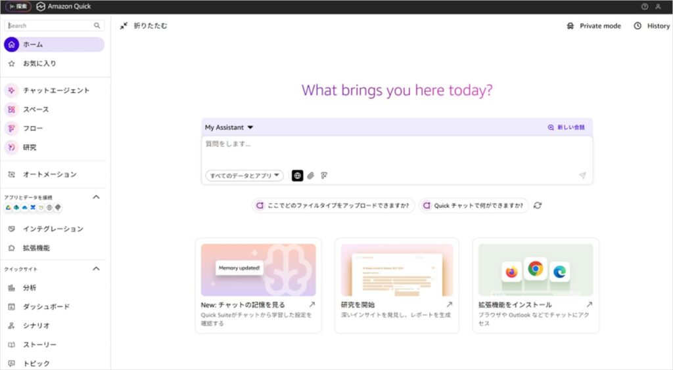Enable Private mode
Screen dimensions: 673x370
(x=593, y=26)
